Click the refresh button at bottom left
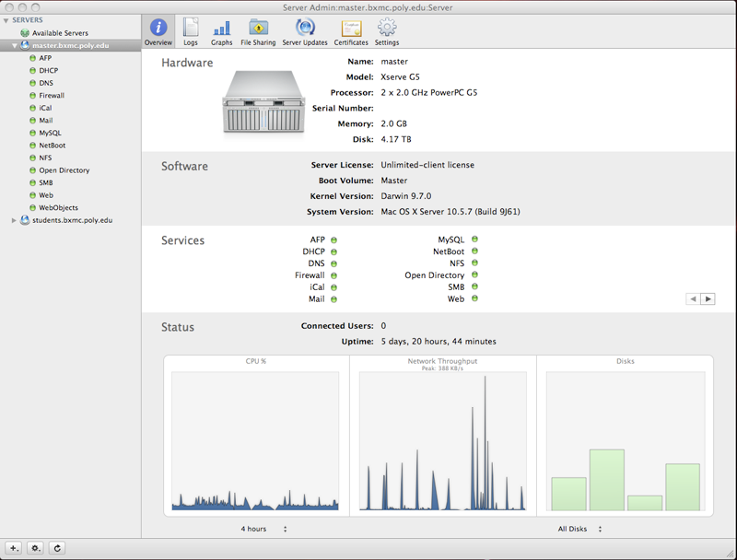 (57, 548)
